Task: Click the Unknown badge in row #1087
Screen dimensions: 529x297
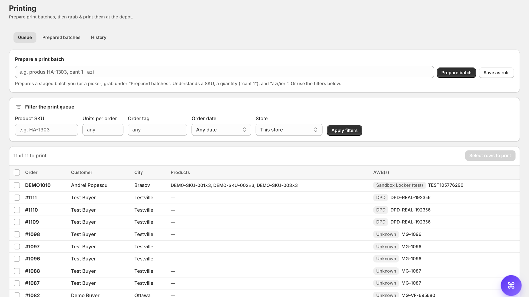Action: (x=386, y=283)
